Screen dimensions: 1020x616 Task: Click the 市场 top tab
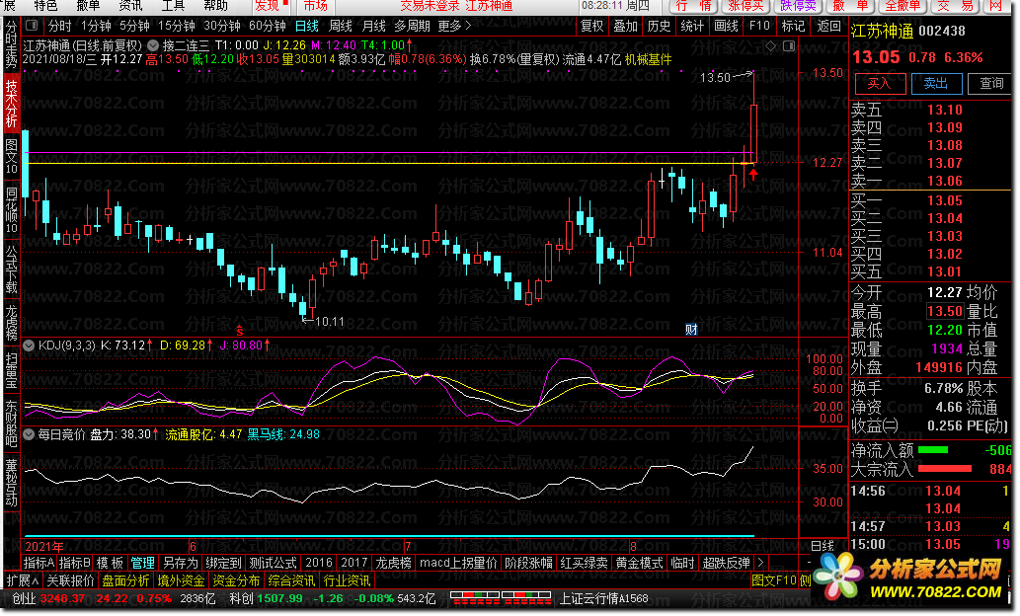point(316,7)
